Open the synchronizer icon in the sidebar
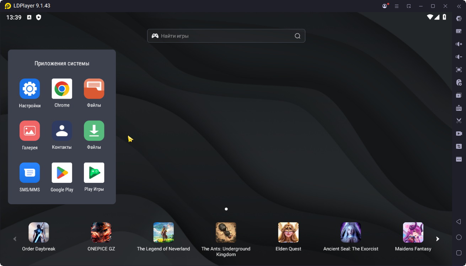This screenshot has height=266, width=466. (x=459, y=146)
